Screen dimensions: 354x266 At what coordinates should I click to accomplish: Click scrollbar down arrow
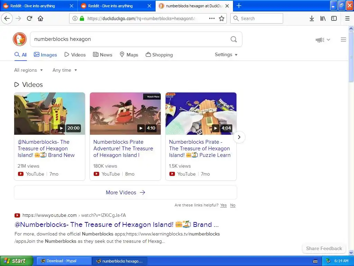[351, 252]
